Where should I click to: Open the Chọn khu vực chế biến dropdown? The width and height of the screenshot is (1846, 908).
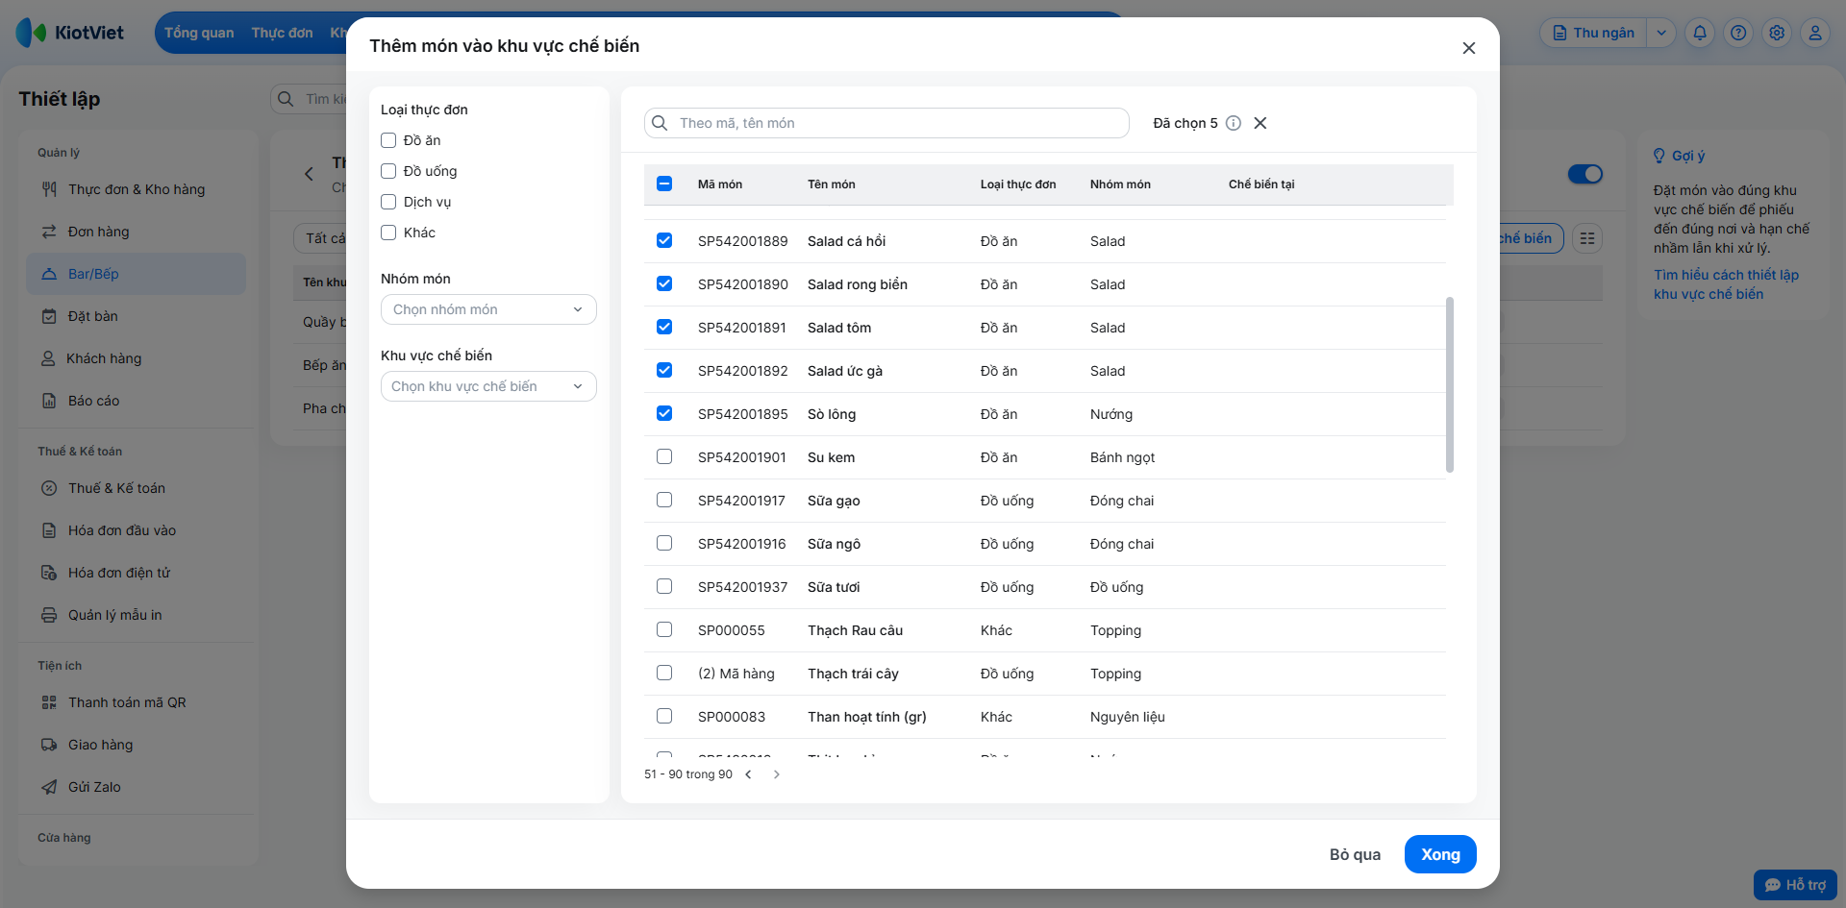pos(488,386)
